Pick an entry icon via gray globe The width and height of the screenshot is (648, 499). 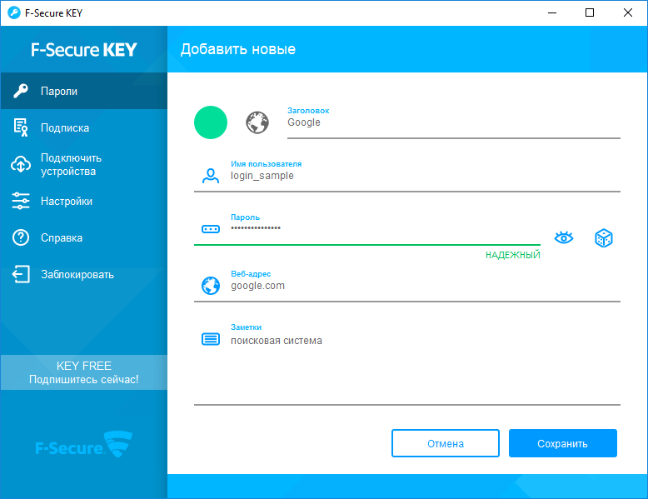[x=257, y=122]
